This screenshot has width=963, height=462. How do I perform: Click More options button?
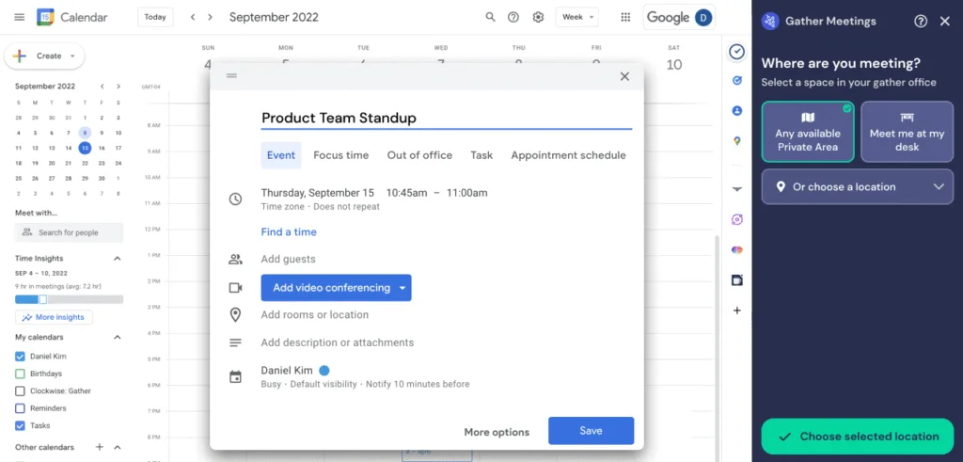point(497,433)
